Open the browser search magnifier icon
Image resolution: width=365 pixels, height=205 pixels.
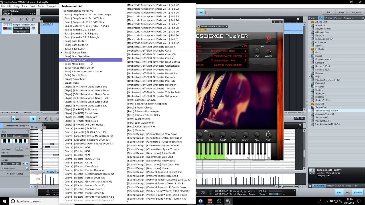[363, 18]
